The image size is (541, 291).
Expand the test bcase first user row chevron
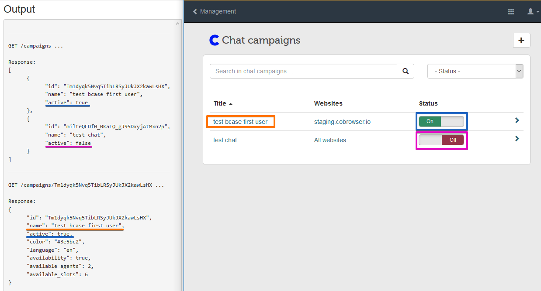click(x=517, y=120)
